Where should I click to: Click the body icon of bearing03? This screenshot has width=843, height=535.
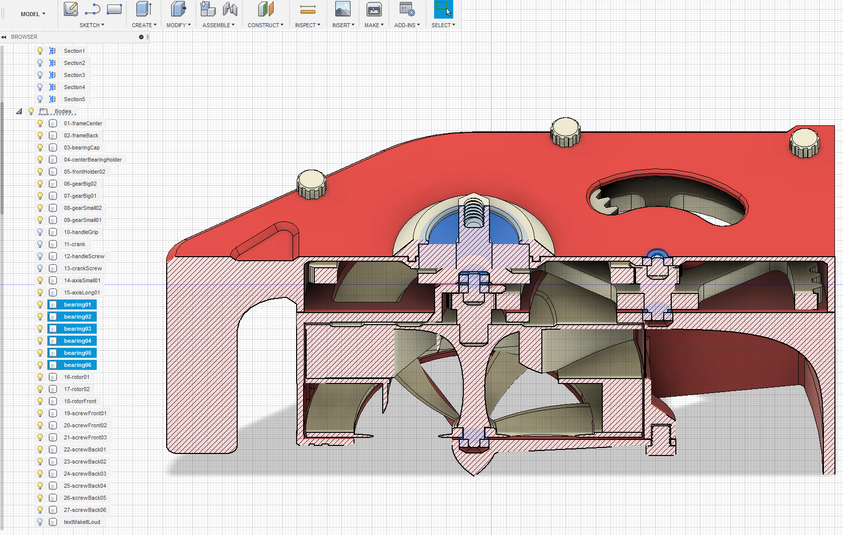click(53, 329)
